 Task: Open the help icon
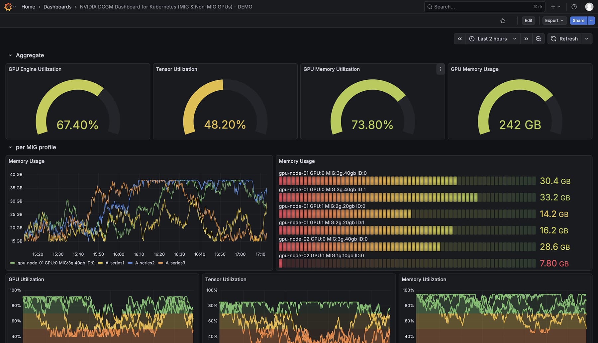[x=574, y=7]
